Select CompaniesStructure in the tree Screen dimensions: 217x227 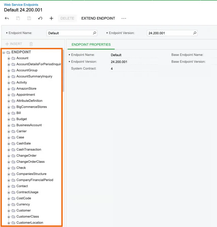tap(31, 174)
